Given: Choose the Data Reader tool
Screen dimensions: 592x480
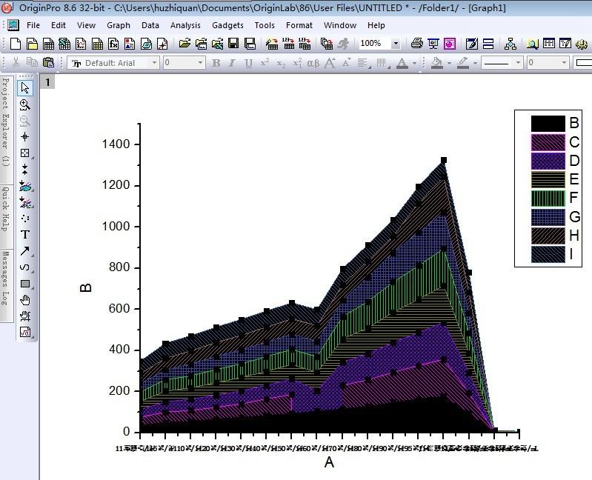Looking at the screenshot, I should 25,153.
